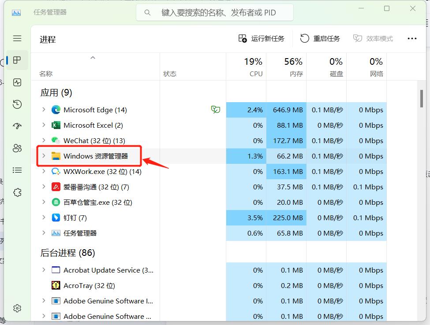Sort by the 名称 column header

(x=95, y=66)
